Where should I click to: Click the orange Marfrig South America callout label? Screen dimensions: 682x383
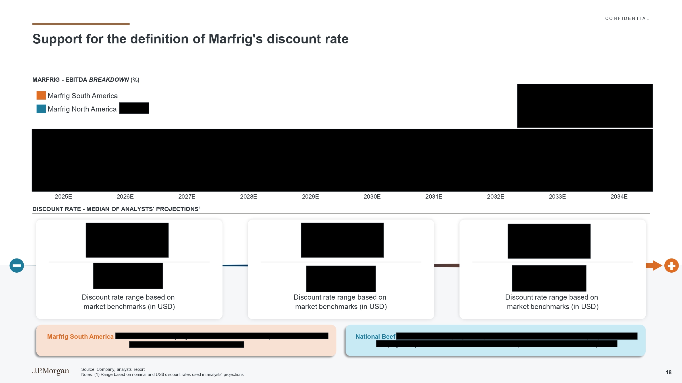pyautogui.click(x=80, y=336)
